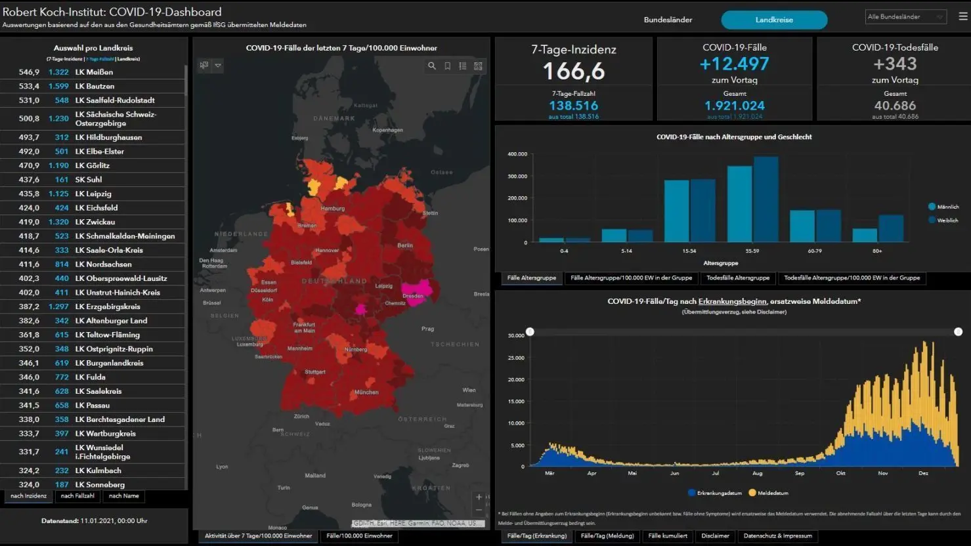
Task: Switch to Fälle/Tag (Meldung) tab
Action: tap(607, 536)
